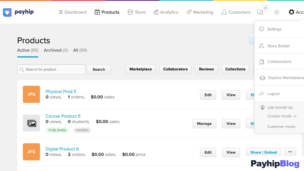Viewport: 304px width, 171px height.
Task: View Course Product 5
Action: (x=231, y=123)
